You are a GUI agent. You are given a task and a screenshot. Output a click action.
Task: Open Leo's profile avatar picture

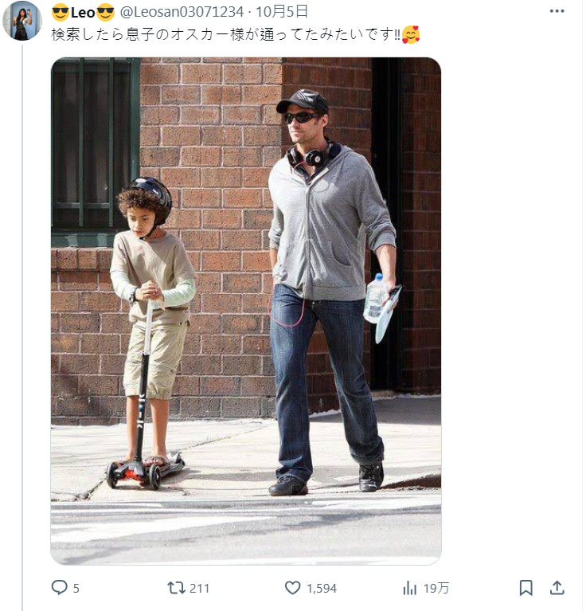[22, 21]
